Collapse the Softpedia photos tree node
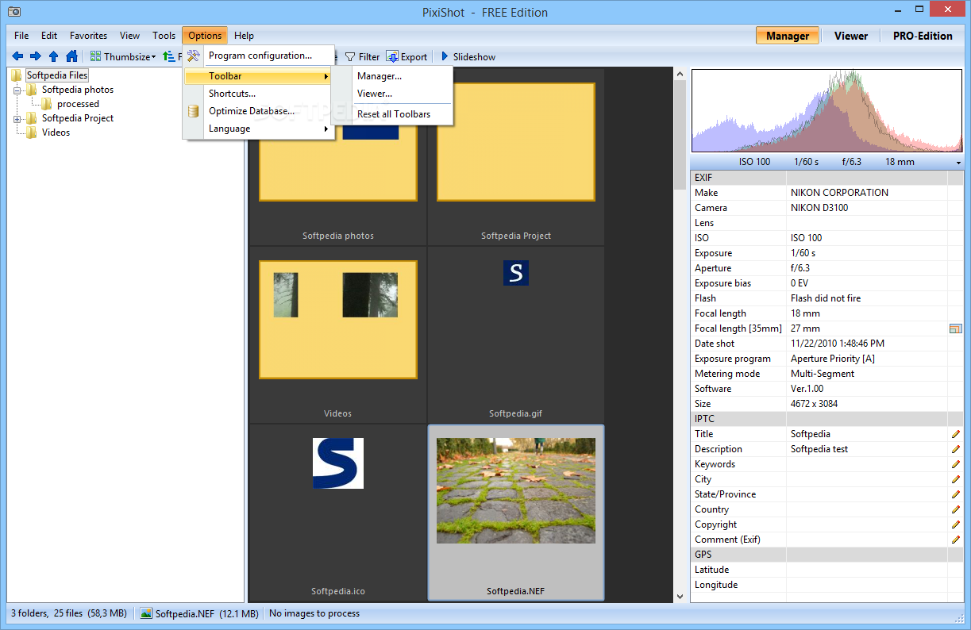The width and height of the screenshot is (971, 630). pyautogui.click(x=17, y=90)
